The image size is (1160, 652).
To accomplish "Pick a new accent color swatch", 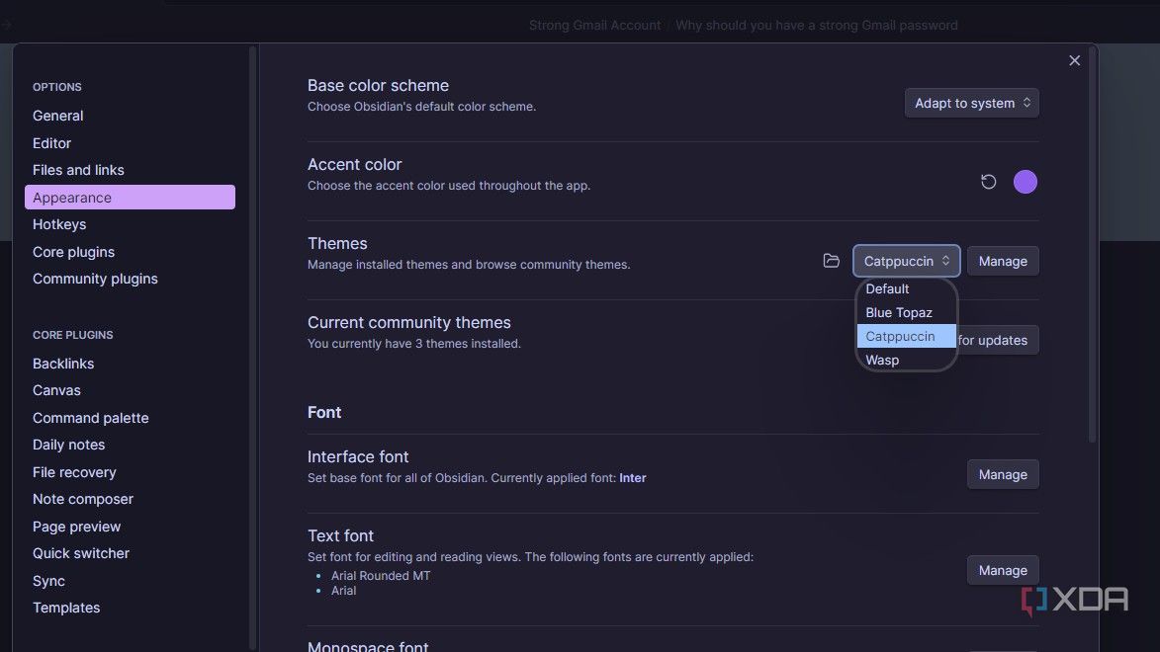I will point(1025,182).
